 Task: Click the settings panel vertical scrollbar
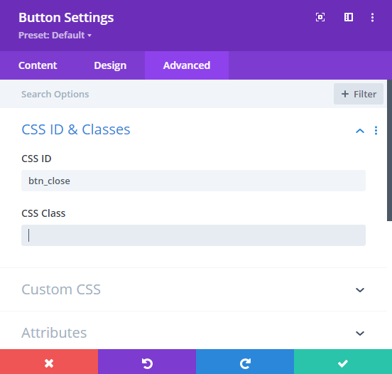[x=389, y=150]
